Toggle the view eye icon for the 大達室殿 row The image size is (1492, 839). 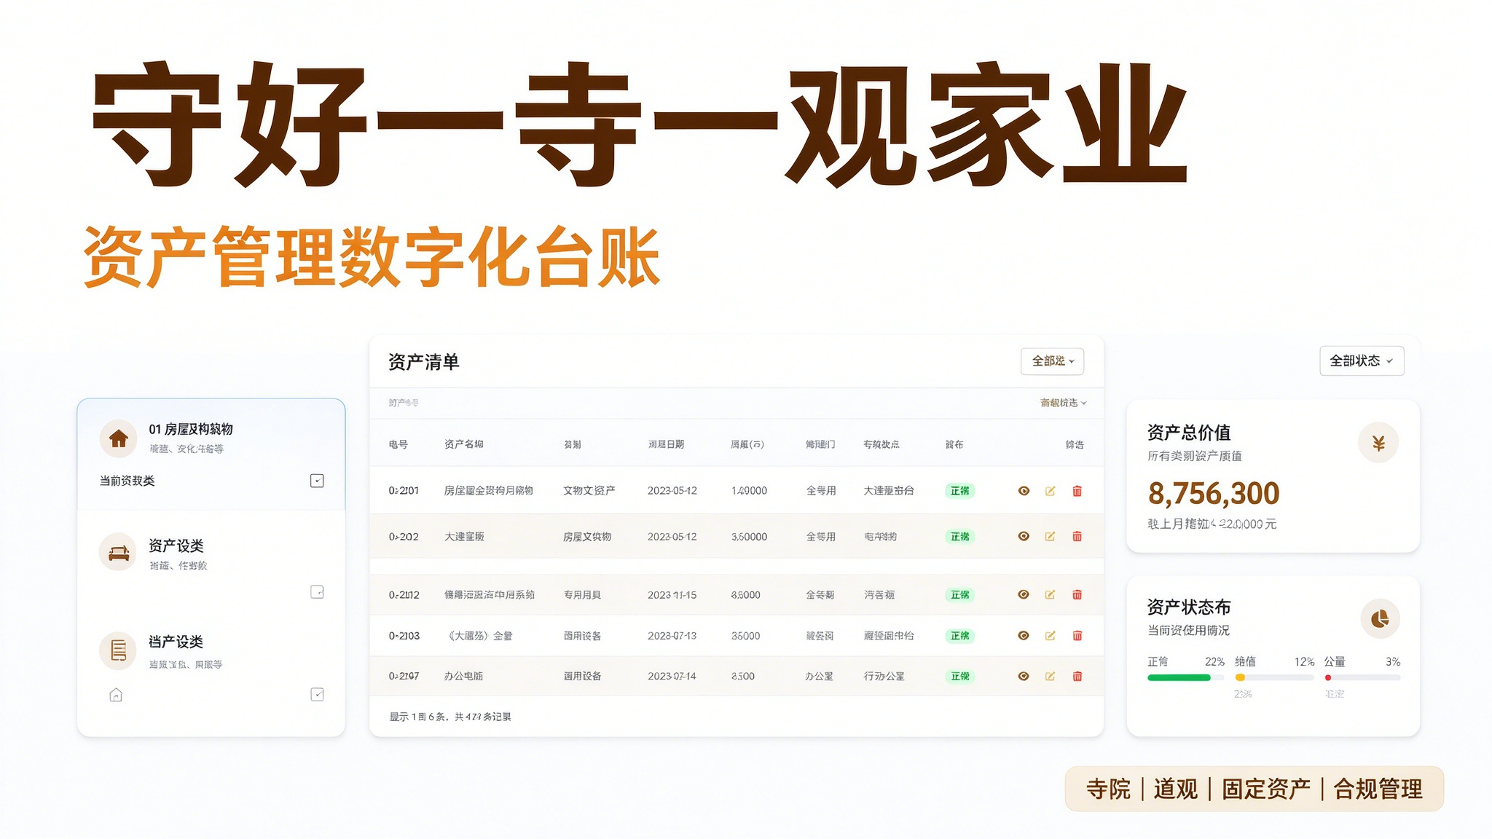(1024, 537)
